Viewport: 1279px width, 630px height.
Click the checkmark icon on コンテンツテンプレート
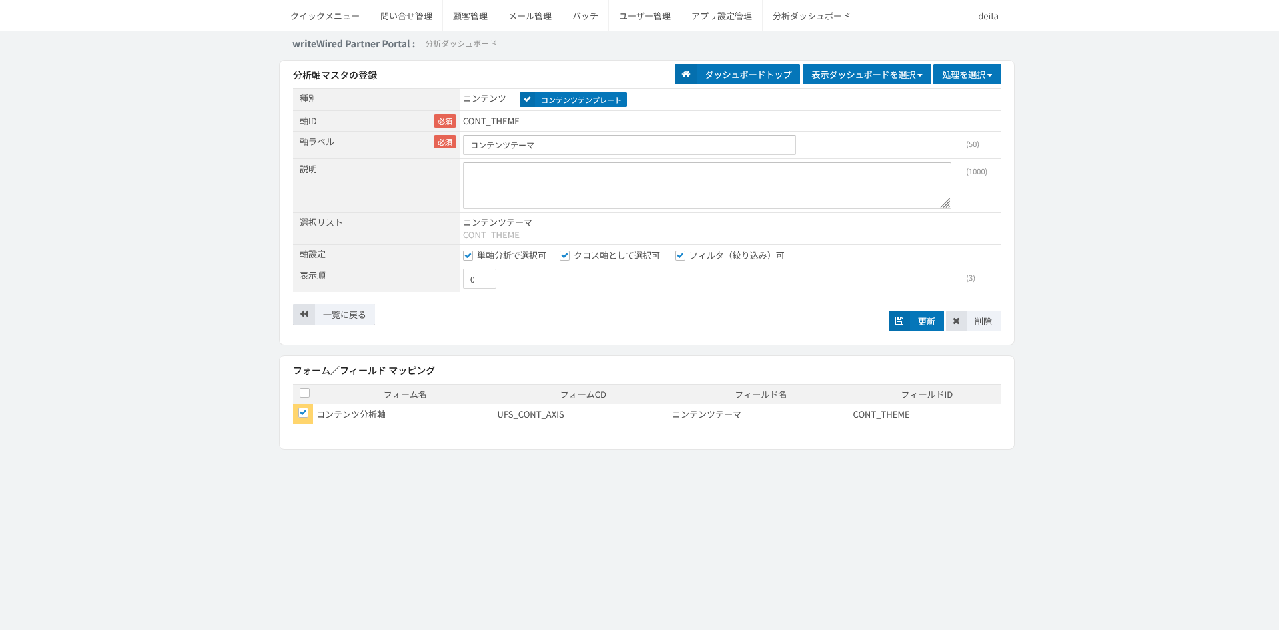click(527, 100)
